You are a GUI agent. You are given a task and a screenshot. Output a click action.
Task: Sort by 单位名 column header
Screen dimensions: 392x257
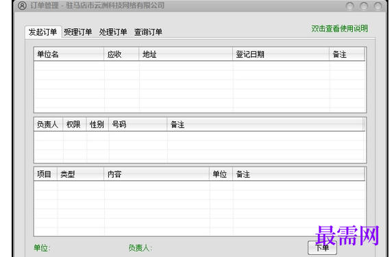pyautogui.click(x=69, y=54)
